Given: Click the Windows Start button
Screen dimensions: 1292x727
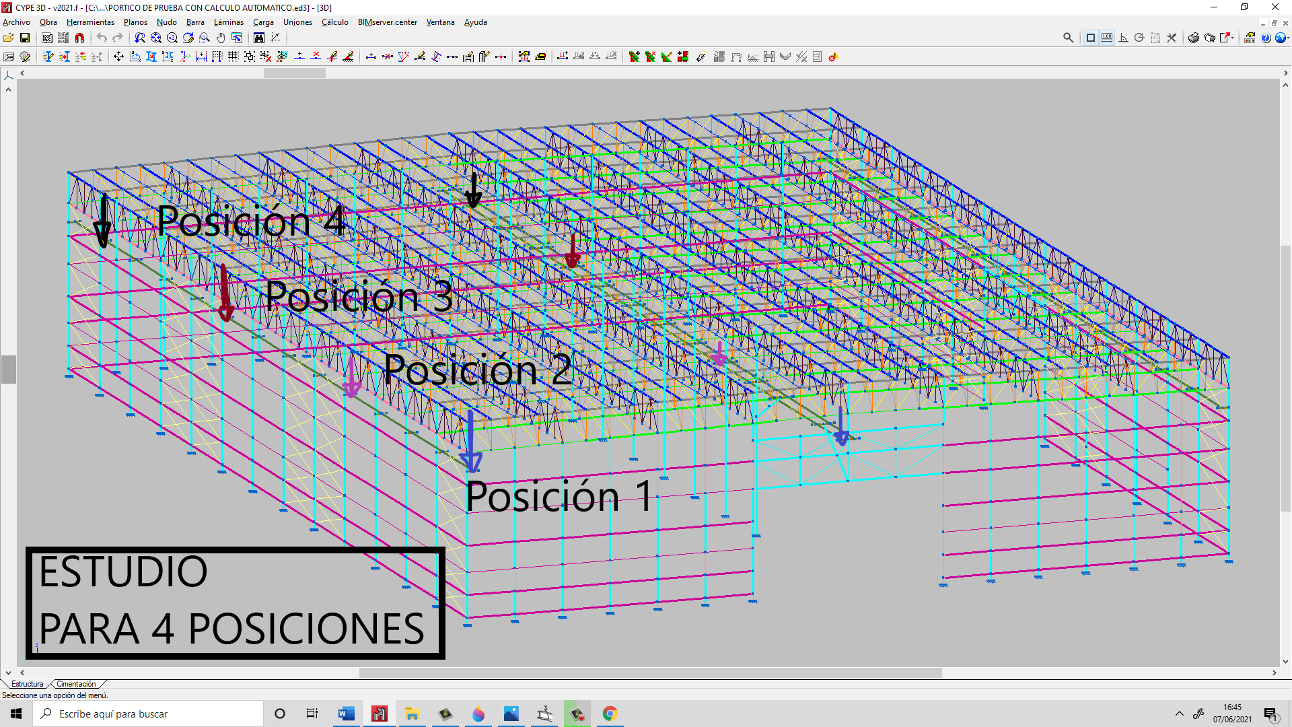Looking at the screenshot, I should point(16,714).
